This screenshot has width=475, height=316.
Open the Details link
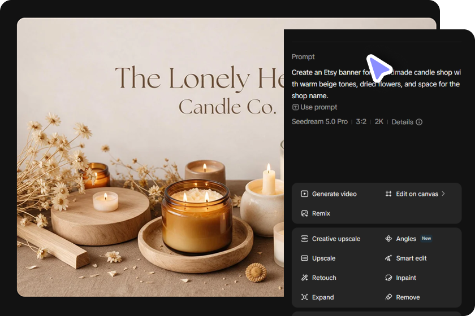pos(402,122)
